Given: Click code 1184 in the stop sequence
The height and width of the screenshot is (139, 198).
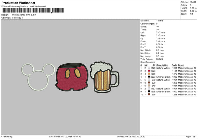Looking at the screenshot, I should click(x=175, y=71).
